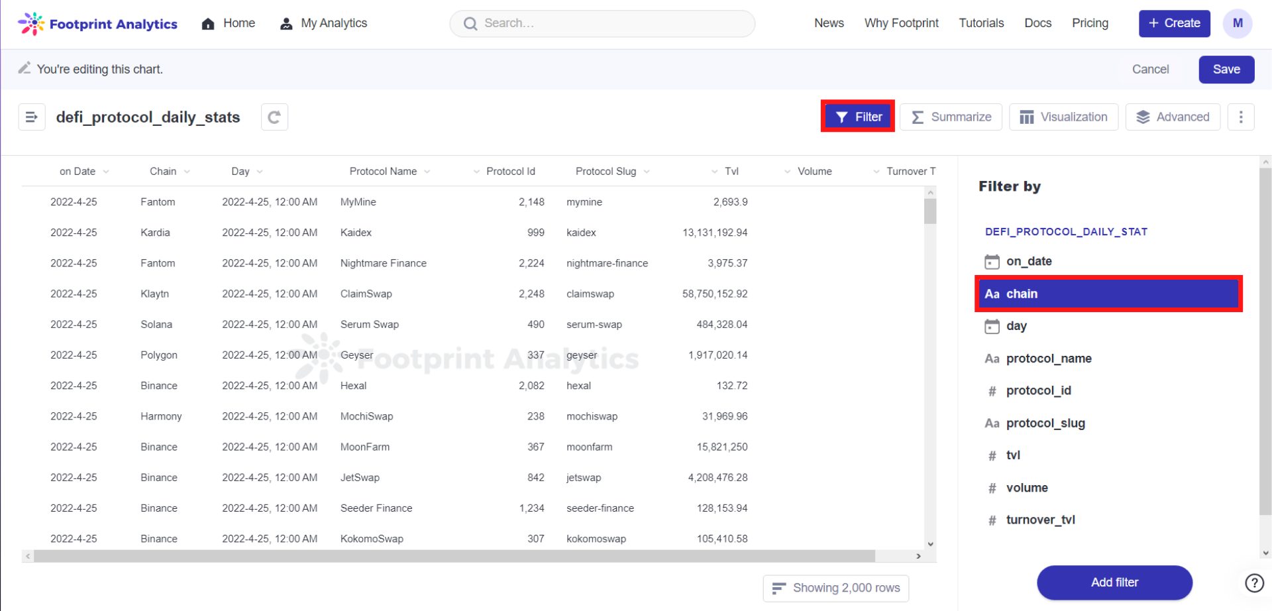This screenshot has width=1272, height=611.
Task: Expand the Protocol Slug column menu
Action: (647, 172)
